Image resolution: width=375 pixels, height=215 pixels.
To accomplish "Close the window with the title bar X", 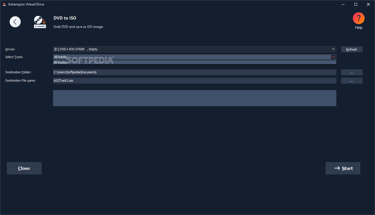I will pos(368,4).
